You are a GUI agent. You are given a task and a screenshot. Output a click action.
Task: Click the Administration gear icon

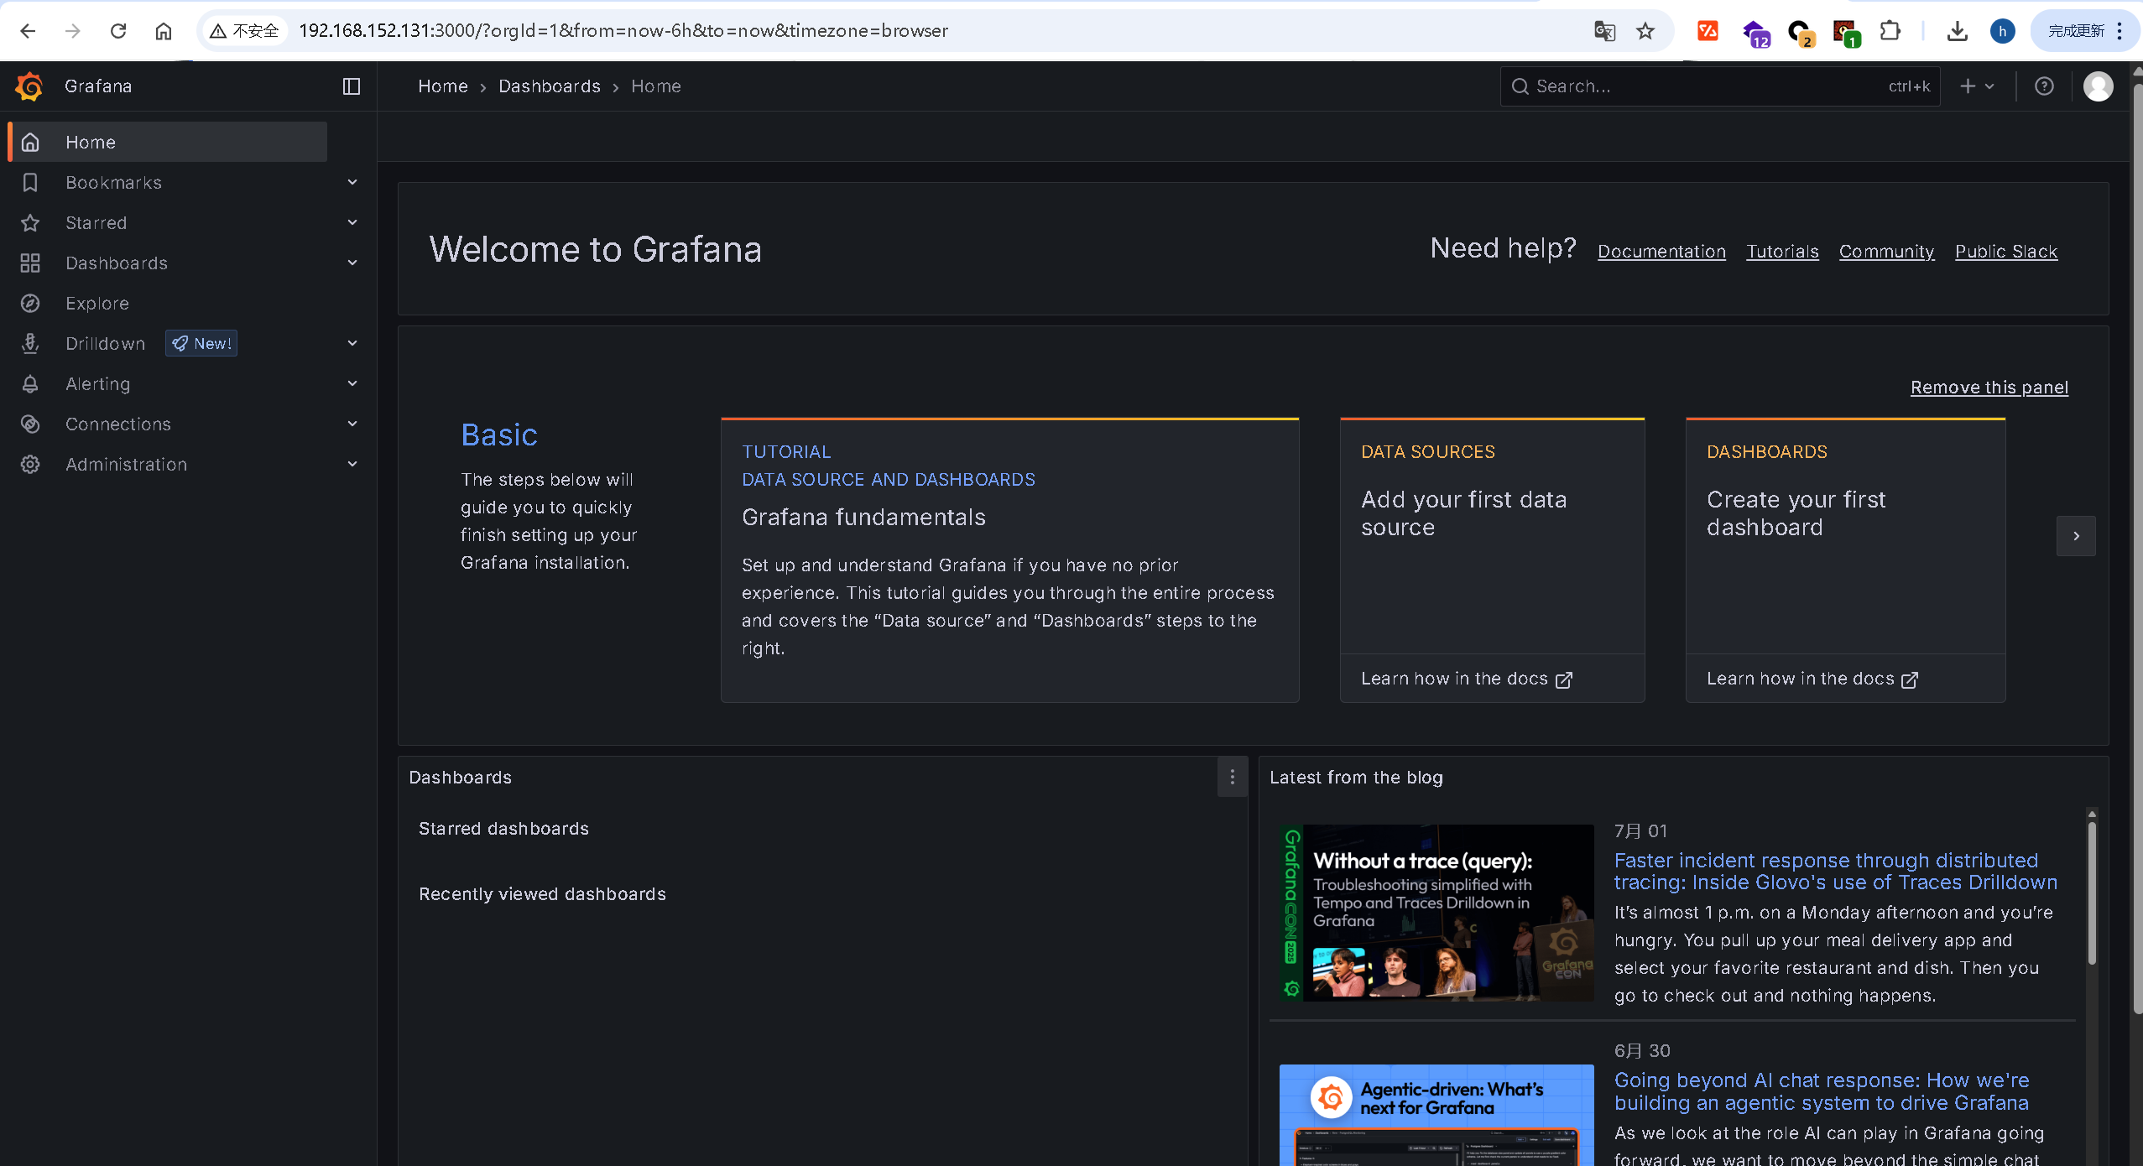click(x=30, y=464)
